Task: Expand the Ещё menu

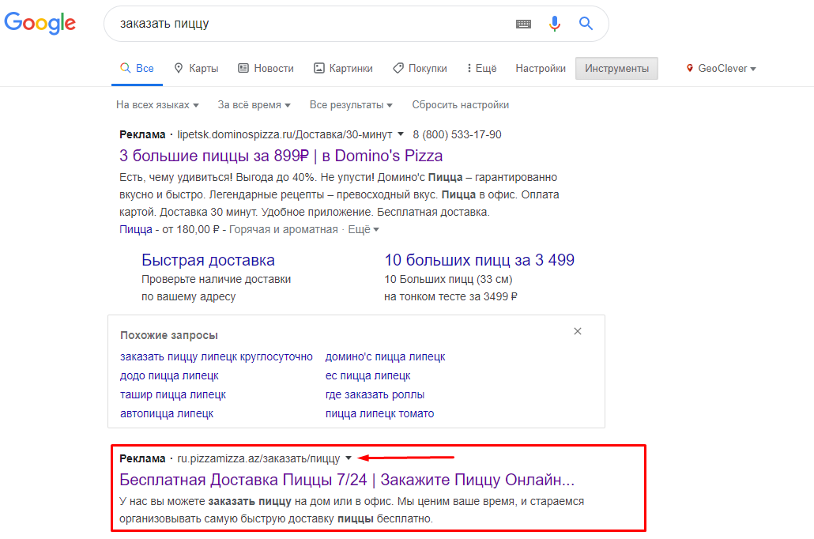Action: 482,69
